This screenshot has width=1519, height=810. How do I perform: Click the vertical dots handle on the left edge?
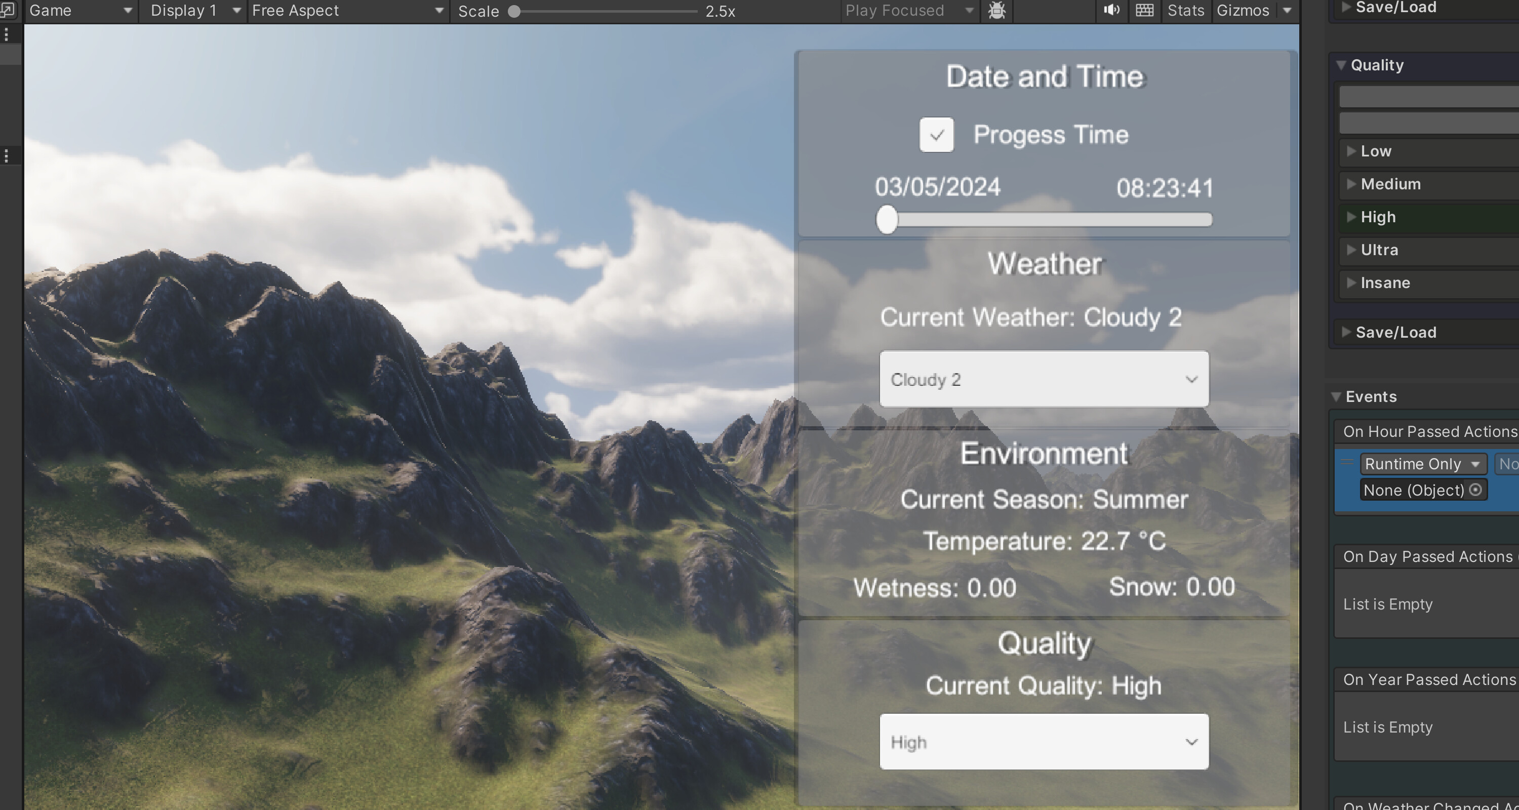(7, 155)
